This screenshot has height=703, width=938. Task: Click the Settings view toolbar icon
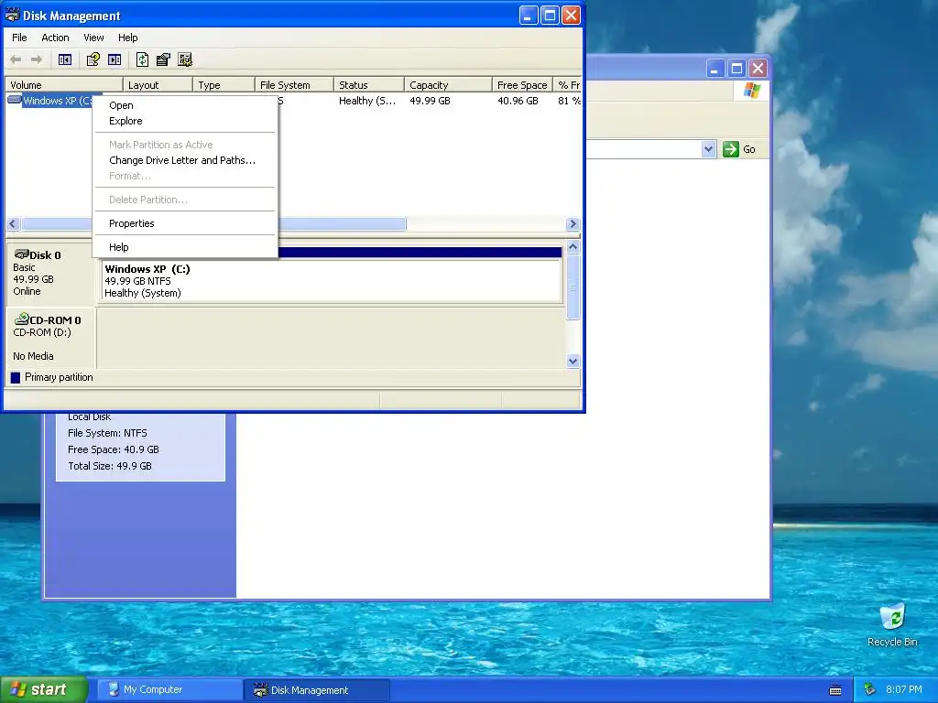coord(185,59)
